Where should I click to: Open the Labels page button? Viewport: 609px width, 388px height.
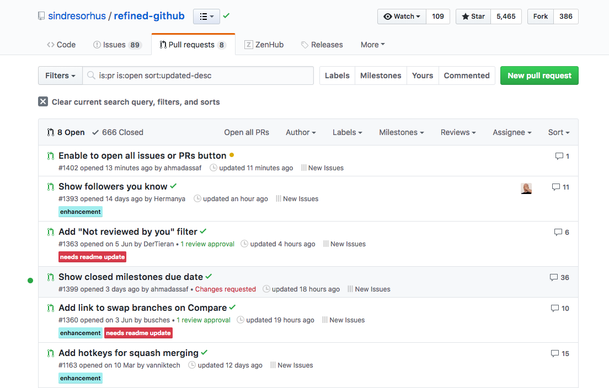click(337, 76)
